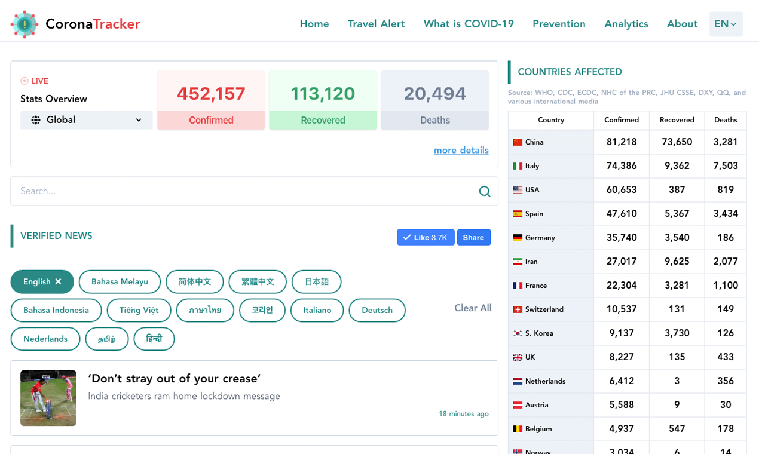Click Italy's deaths value 7,503

click(726, 166)
